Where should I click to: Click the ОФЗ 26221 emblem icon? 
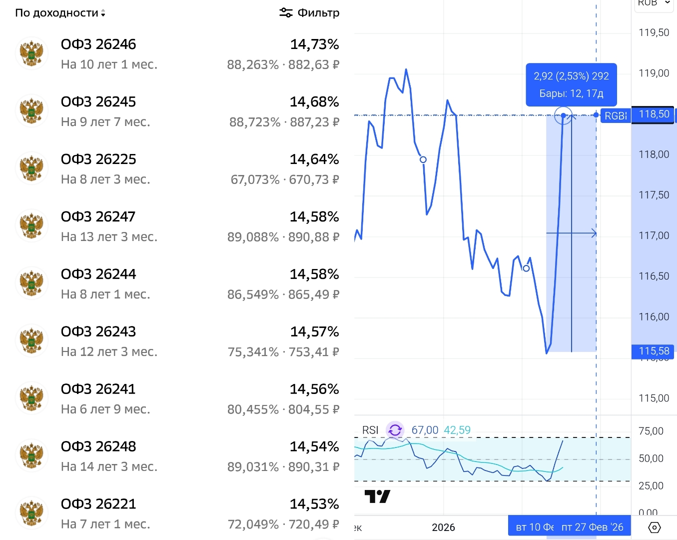[x=32, y=513]
